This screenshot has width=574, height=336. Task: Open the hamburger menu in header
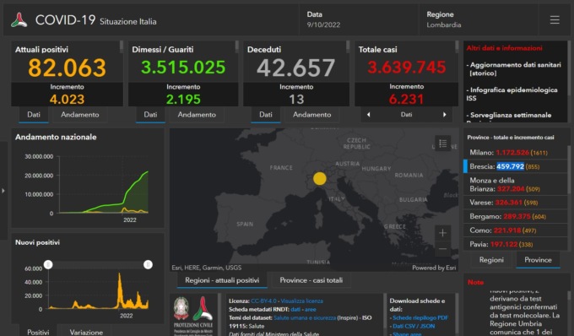click(555, 19)
